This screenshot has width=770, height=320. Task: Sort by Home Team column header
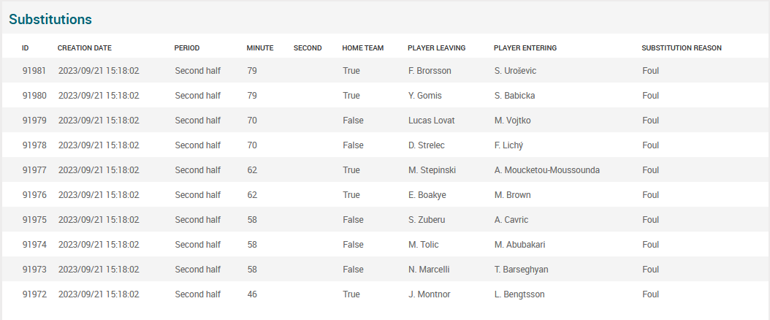[x=363, y=48]
